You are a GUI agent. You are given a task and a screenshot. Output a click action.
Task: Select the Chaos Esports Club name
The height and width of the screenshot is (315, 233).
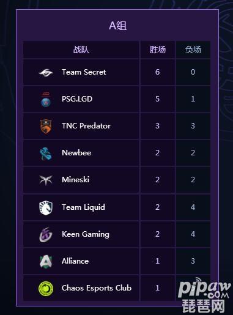tap(97, 288)
